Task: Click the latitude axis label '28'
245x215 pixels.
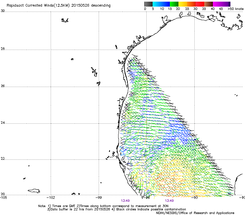Action: pos(3,49)
